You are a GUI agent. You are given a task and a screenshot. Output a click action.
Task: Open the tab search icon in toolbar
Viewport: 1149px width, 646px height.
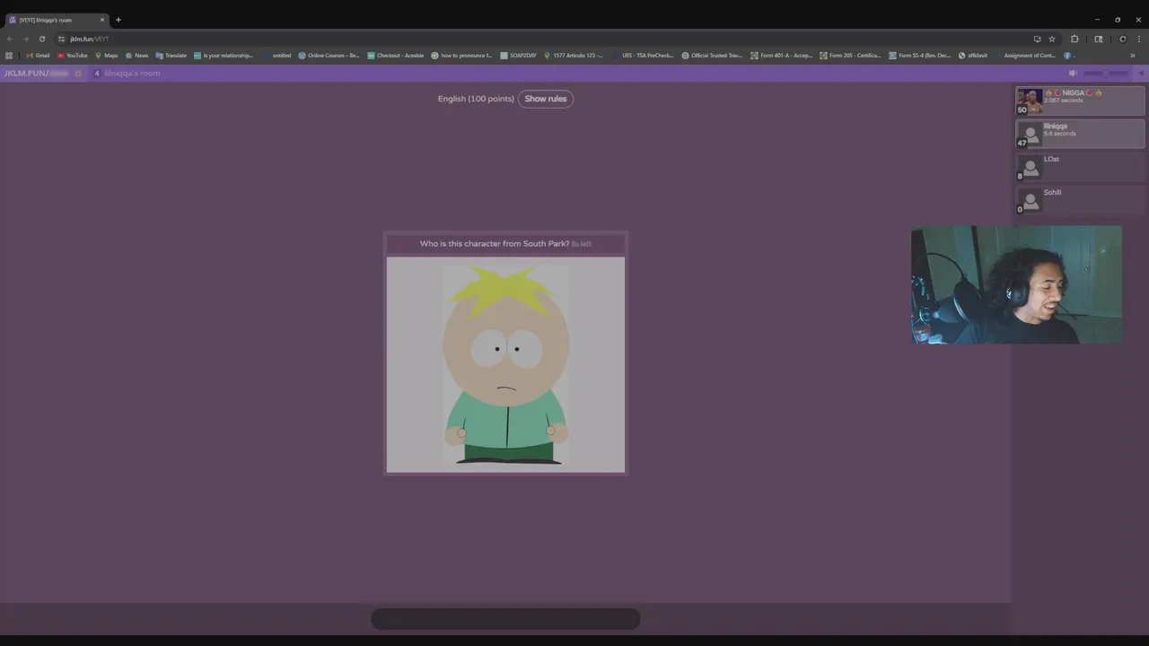tap(1098, 39)
